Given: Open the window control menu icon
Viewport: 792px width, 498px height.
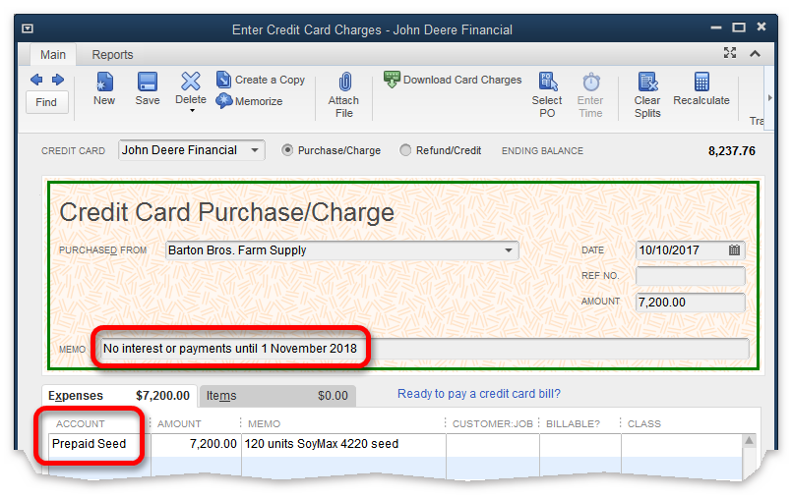Looking at the screenshot, I should click(x=28, y=28).
